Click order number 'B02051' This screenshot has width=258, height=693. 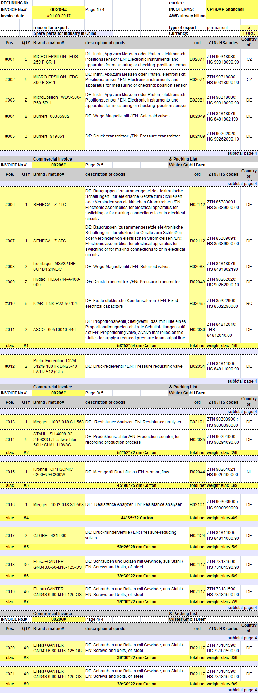click(197, 366)
